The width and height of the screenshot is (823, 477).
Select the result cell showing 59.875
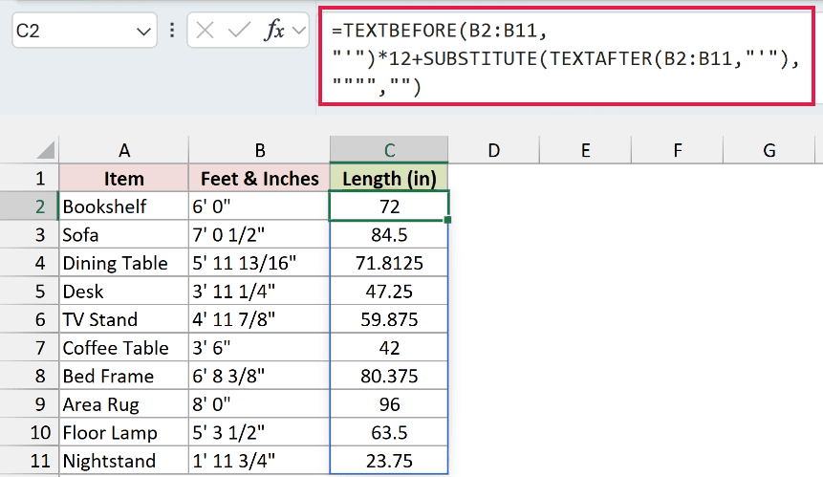click(x=389, y=319)
